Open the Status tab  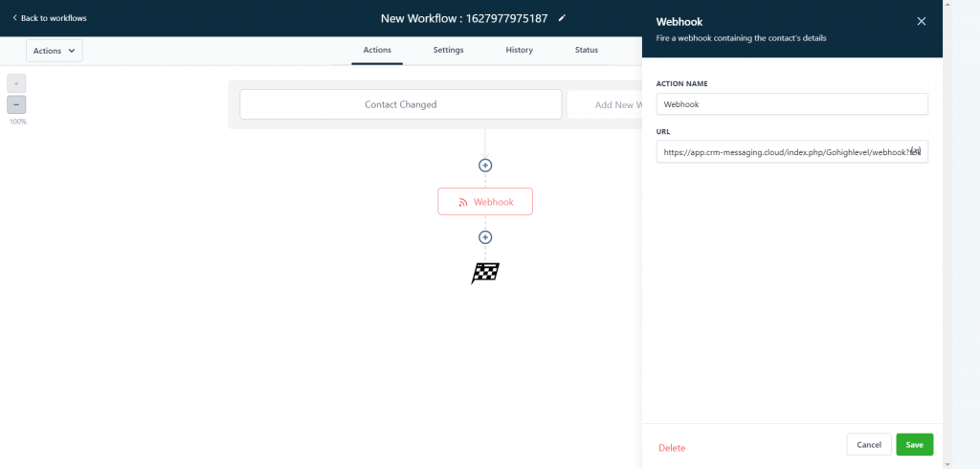coord(587,50)
